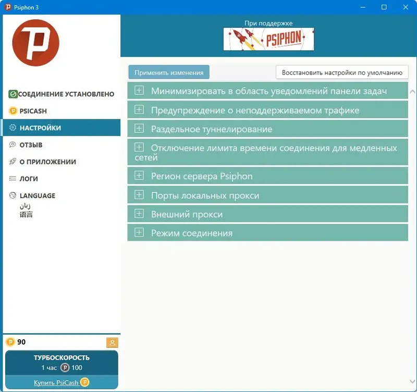Click the PsiCash balance coin icon beside 90
This screenshot has width=417, height=392.
[10, 341]
